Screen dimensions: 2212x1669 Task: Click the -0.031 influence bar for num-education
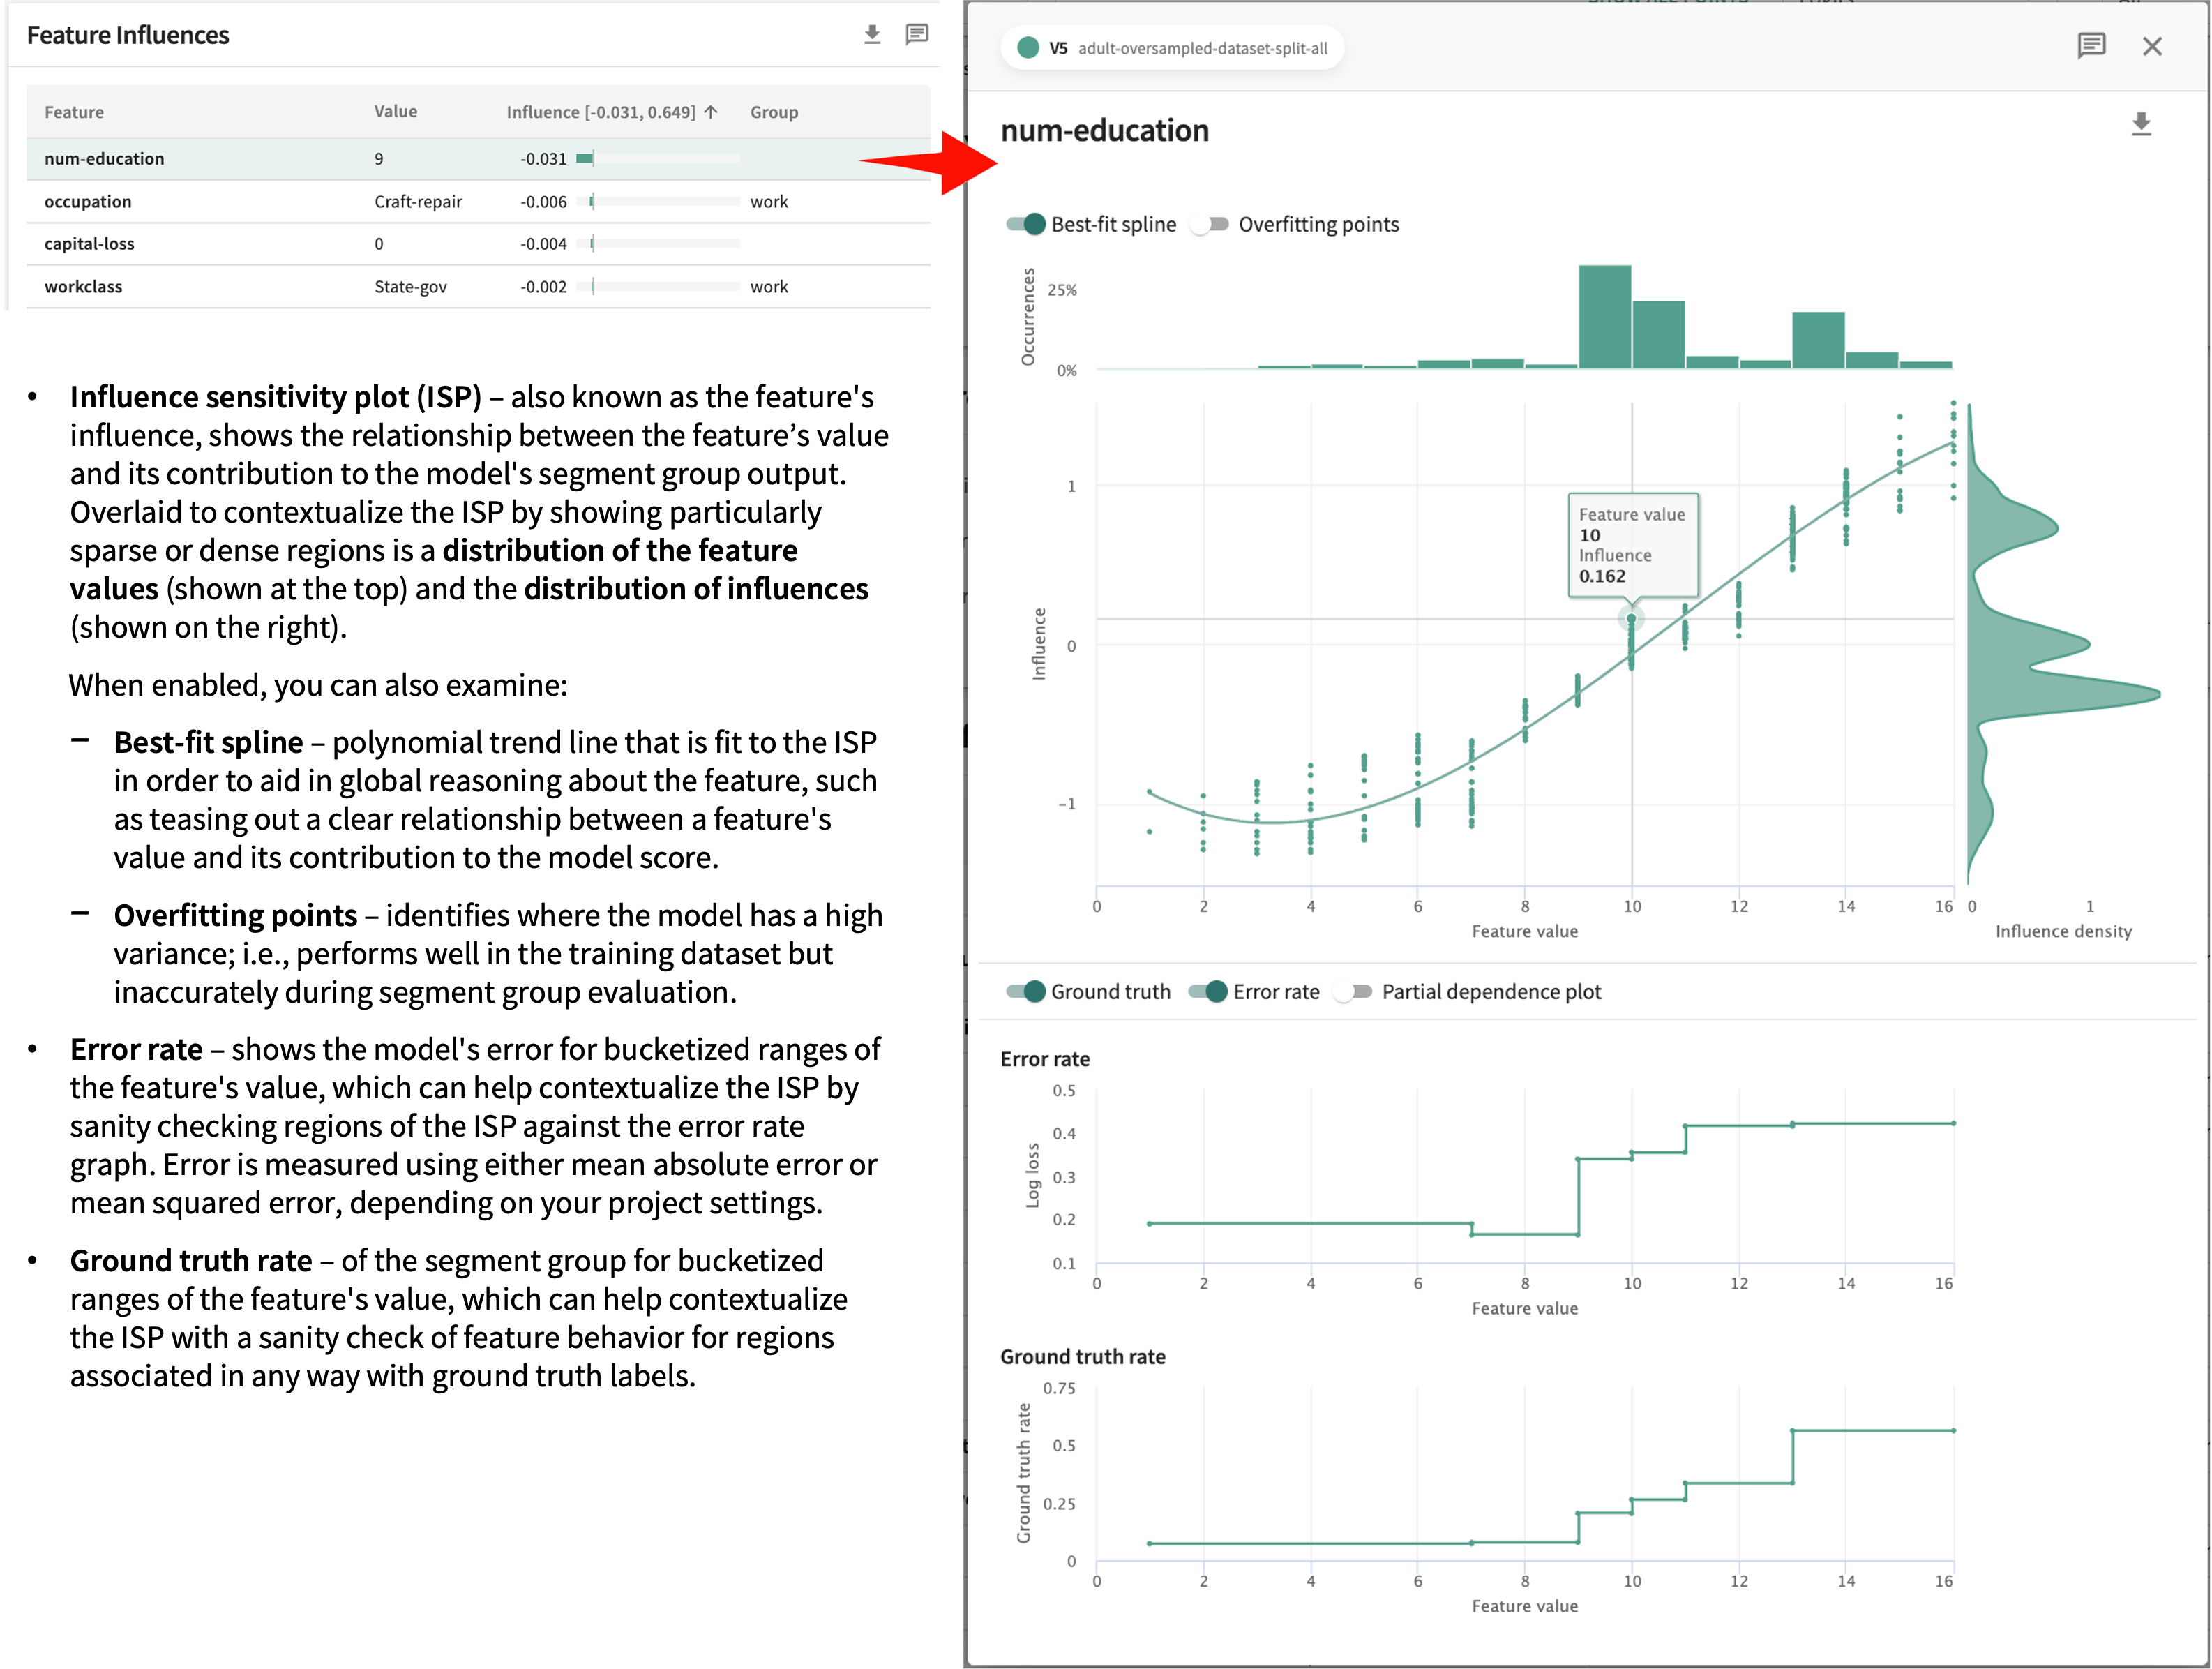tap(658, 159)
